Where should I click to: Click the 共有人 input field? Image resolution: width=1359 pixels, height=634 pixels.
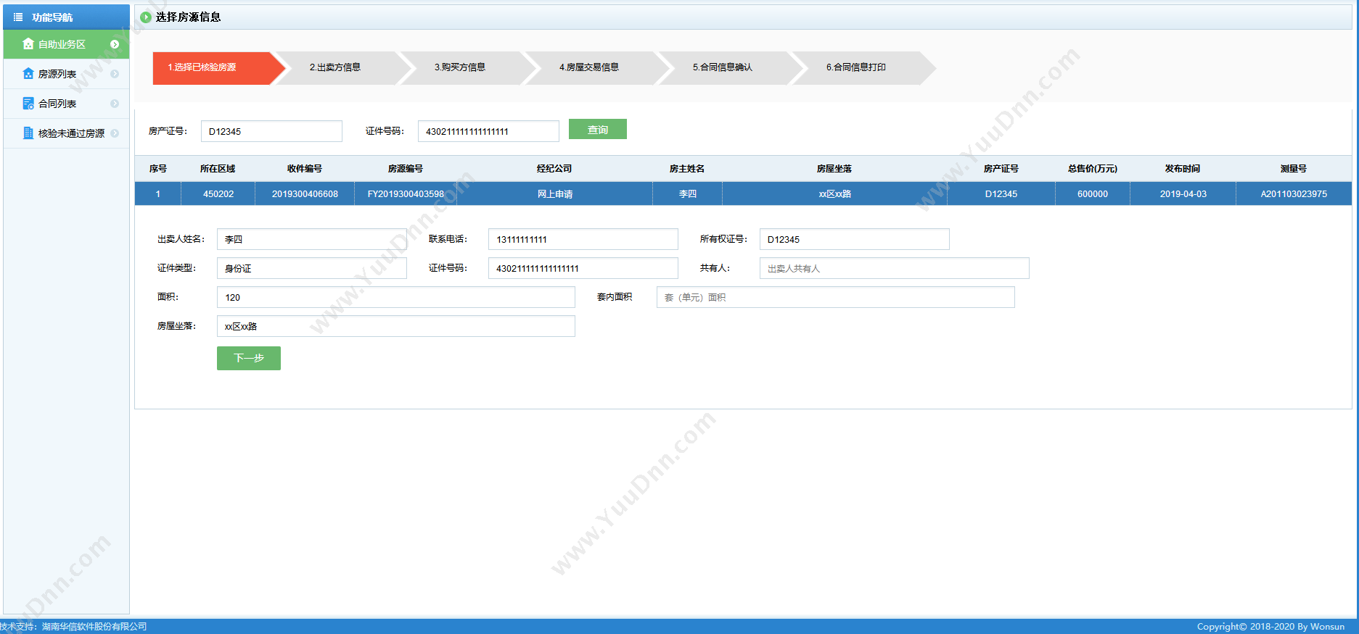pos(895,268)
